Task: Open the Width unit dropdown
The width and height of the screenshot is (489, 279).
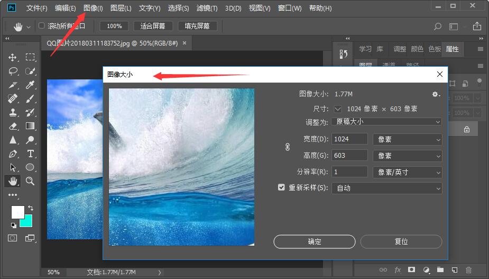Action: pos(407,139)
